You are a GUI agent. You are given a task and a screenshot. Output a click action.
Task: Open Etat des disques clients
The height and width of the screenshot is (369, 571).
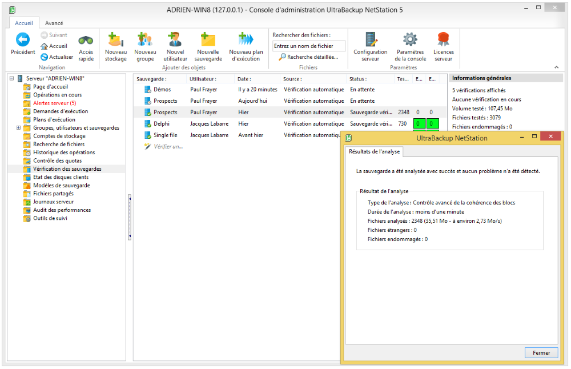coord(61,177)
